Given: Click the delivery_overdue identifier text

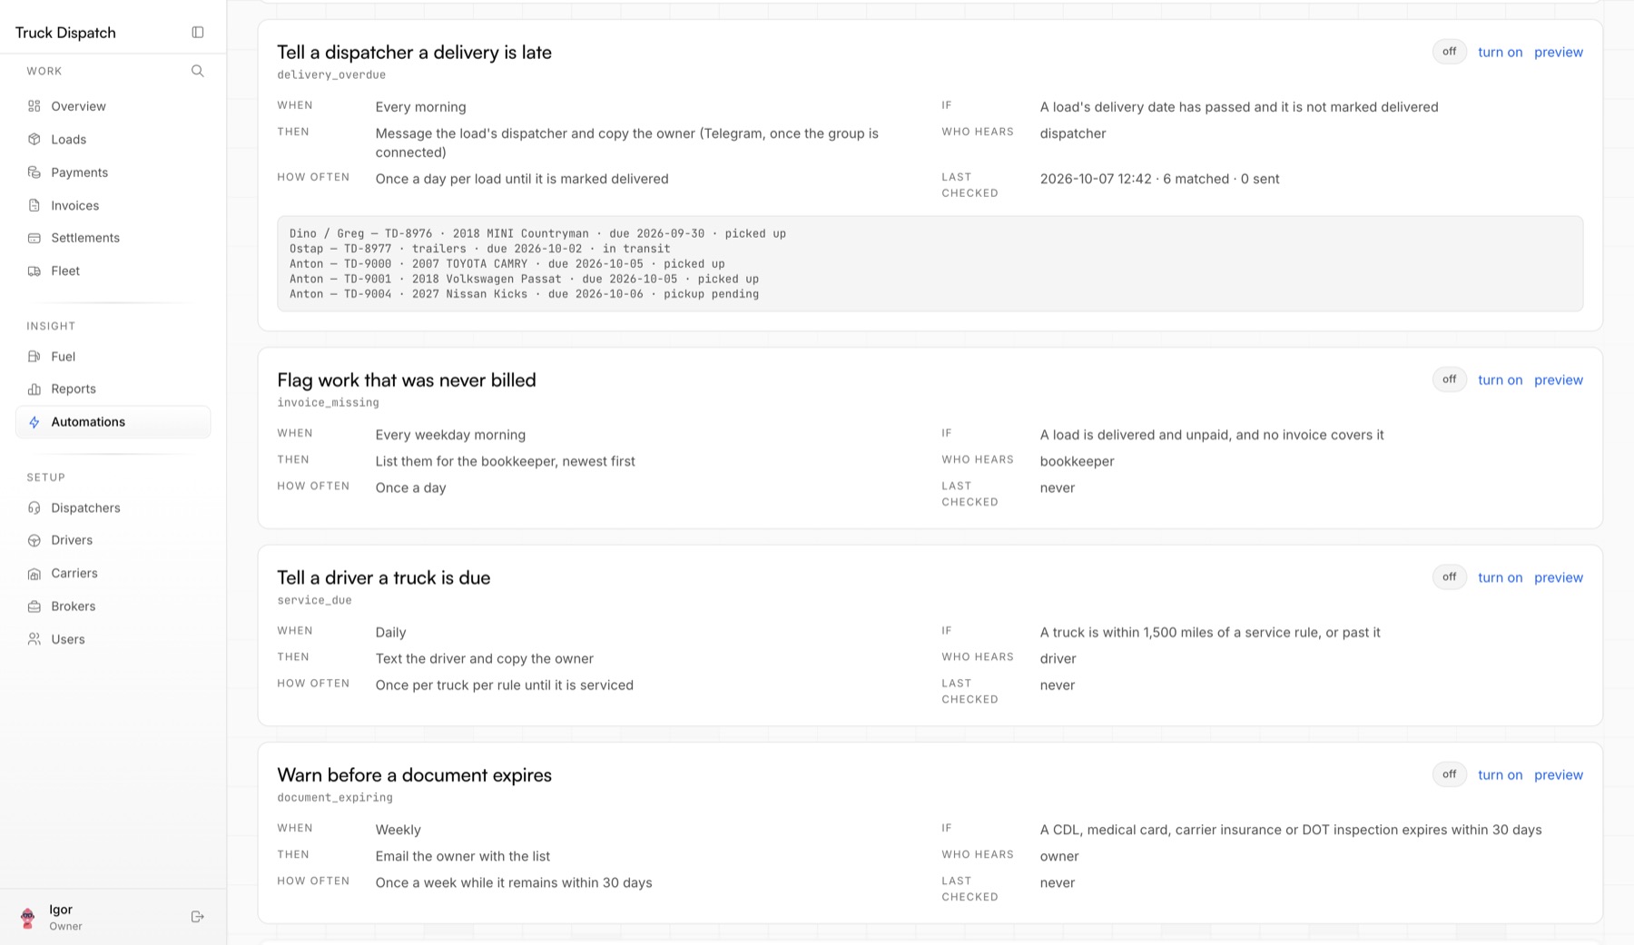Looking at the screenshot, I should [331, 74].
